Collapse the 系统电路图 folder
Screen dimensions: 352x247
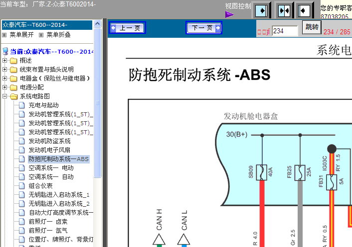tap(4, 96)
